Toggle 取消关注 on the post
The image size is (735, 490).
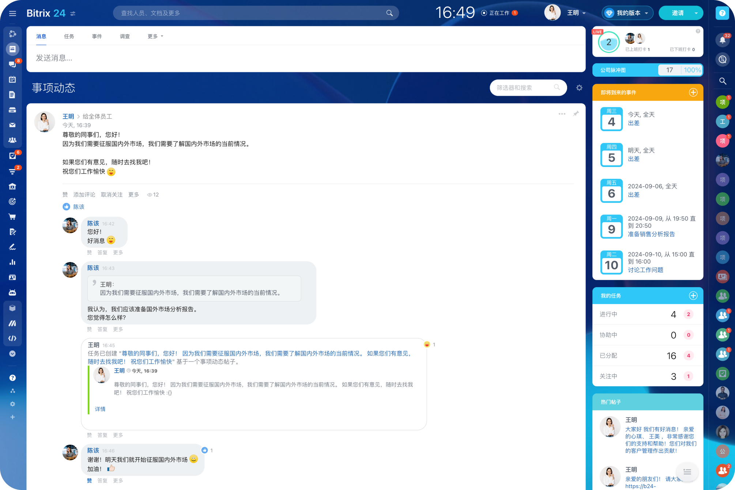(x=112, y=195)
